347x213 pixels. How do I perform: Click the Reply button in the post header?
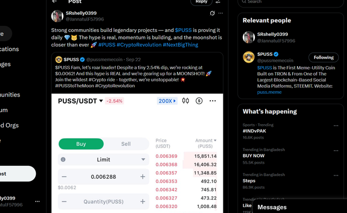201,2
